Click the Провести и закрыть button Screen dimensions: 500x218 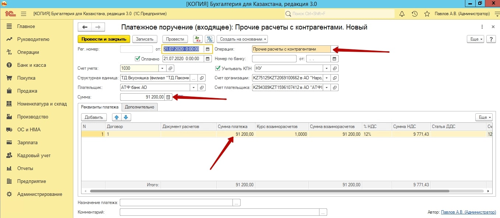104,39
